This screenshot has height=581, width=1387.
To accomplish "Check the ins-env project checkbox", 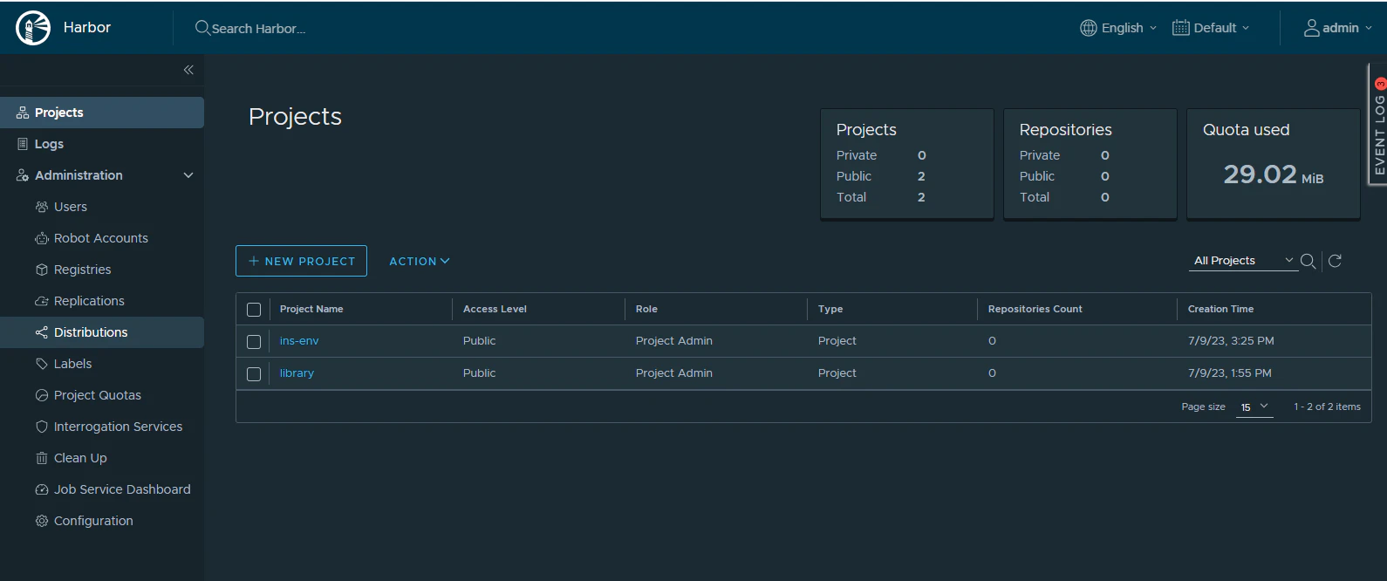I will coord(254,342).
